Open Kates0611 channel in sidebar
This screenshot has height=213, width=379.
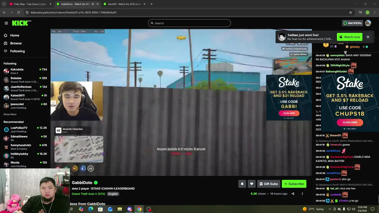coord(25,97)
